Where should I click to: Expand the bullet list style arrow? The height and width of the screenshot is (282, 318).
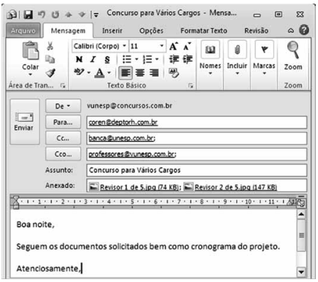[x=137, y=59]
